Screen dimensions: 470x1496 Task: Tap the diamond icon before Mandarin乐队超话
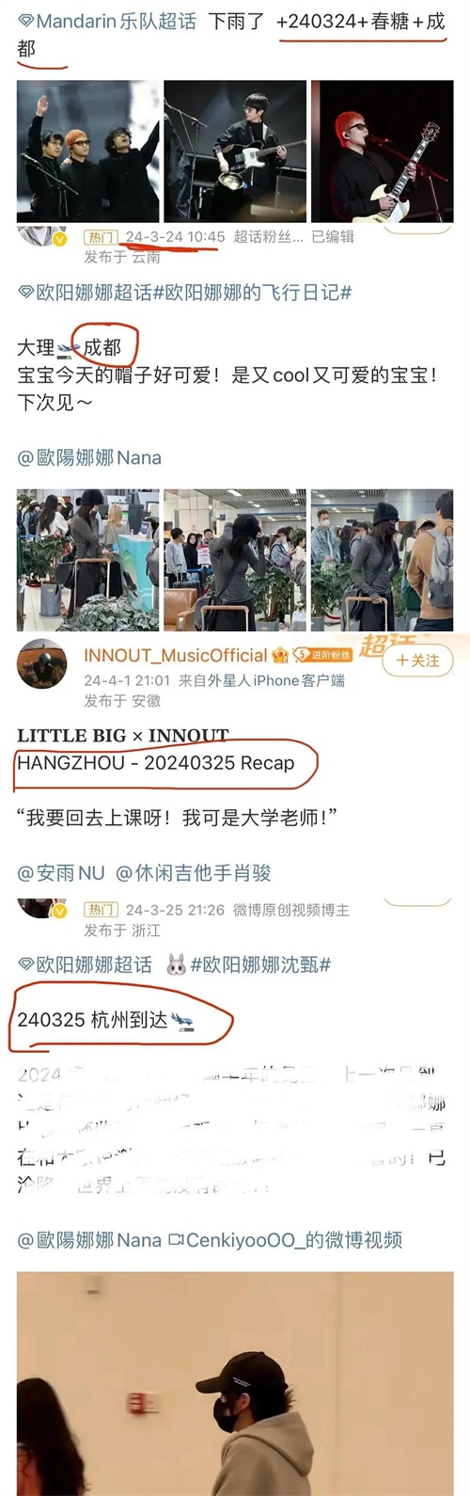point(26,21)
